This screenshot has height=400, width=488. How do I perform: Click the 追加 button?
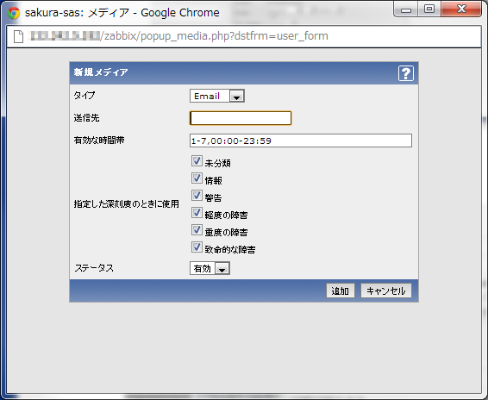point(341,291)
